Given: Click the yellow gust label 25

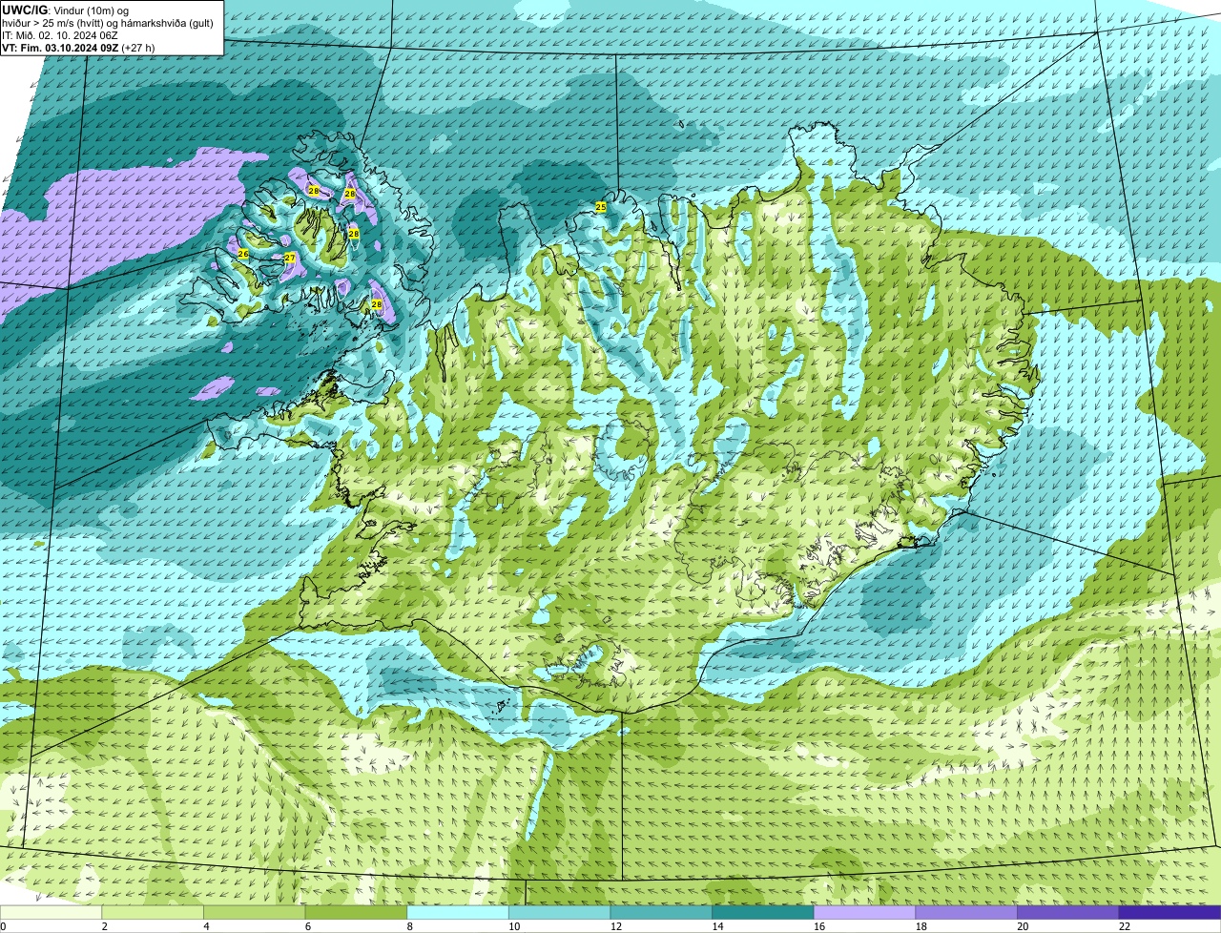Looking at the screenshot, I should click(601, 207).
